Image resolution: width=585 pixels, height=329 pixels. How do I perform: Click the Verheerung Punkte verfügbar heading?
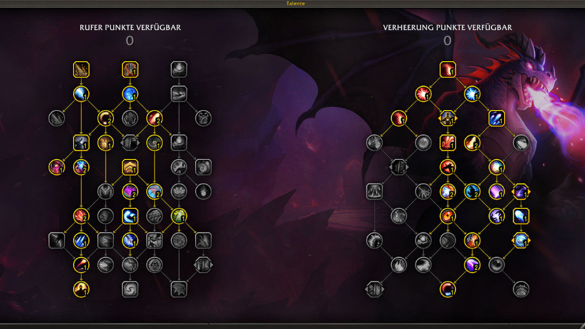pyautogui.click(x=447, y=27)
